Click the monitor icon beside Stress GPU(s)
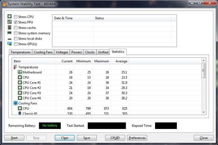The height and width of the screenshot is (145, 218). point(10,44)
